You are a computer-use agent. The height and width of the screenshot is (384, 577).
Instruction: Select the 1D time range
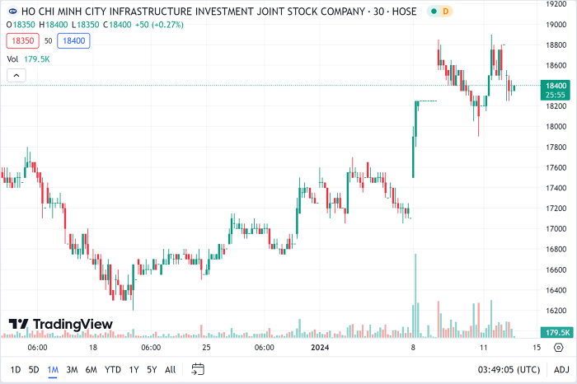tap(16, 370)
